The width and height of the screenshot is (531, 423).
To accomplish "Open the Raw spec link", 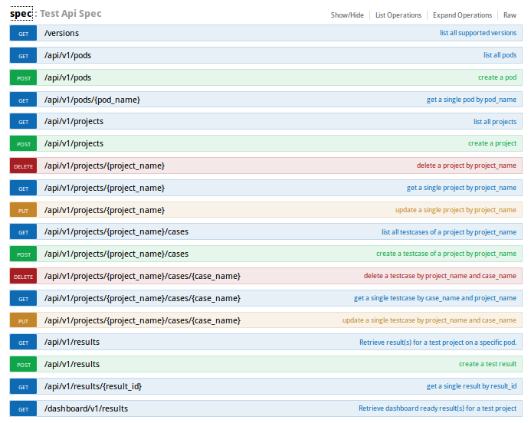I will tap(510, 15).
